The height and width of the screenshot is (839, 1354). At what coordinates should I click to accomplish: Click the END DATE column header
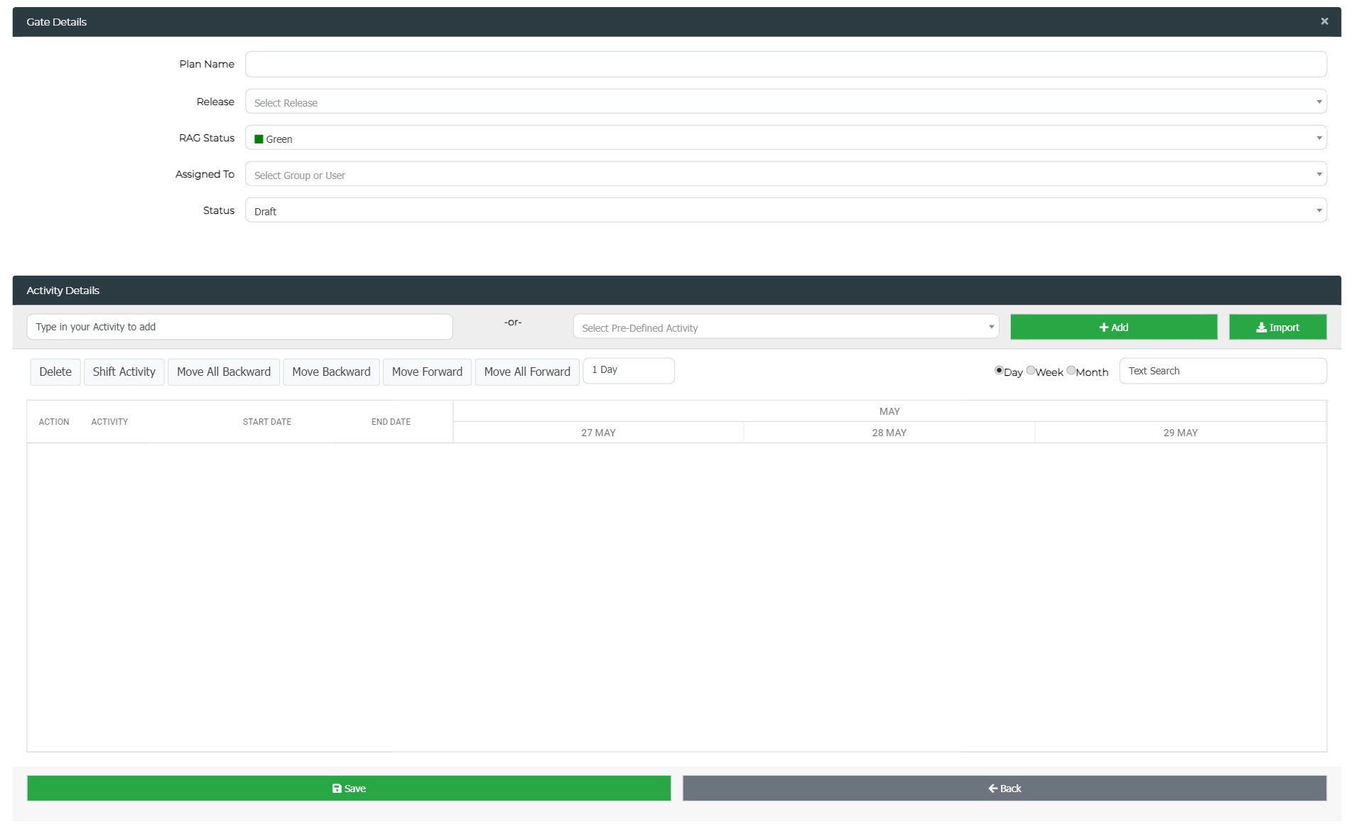(391, 422)
